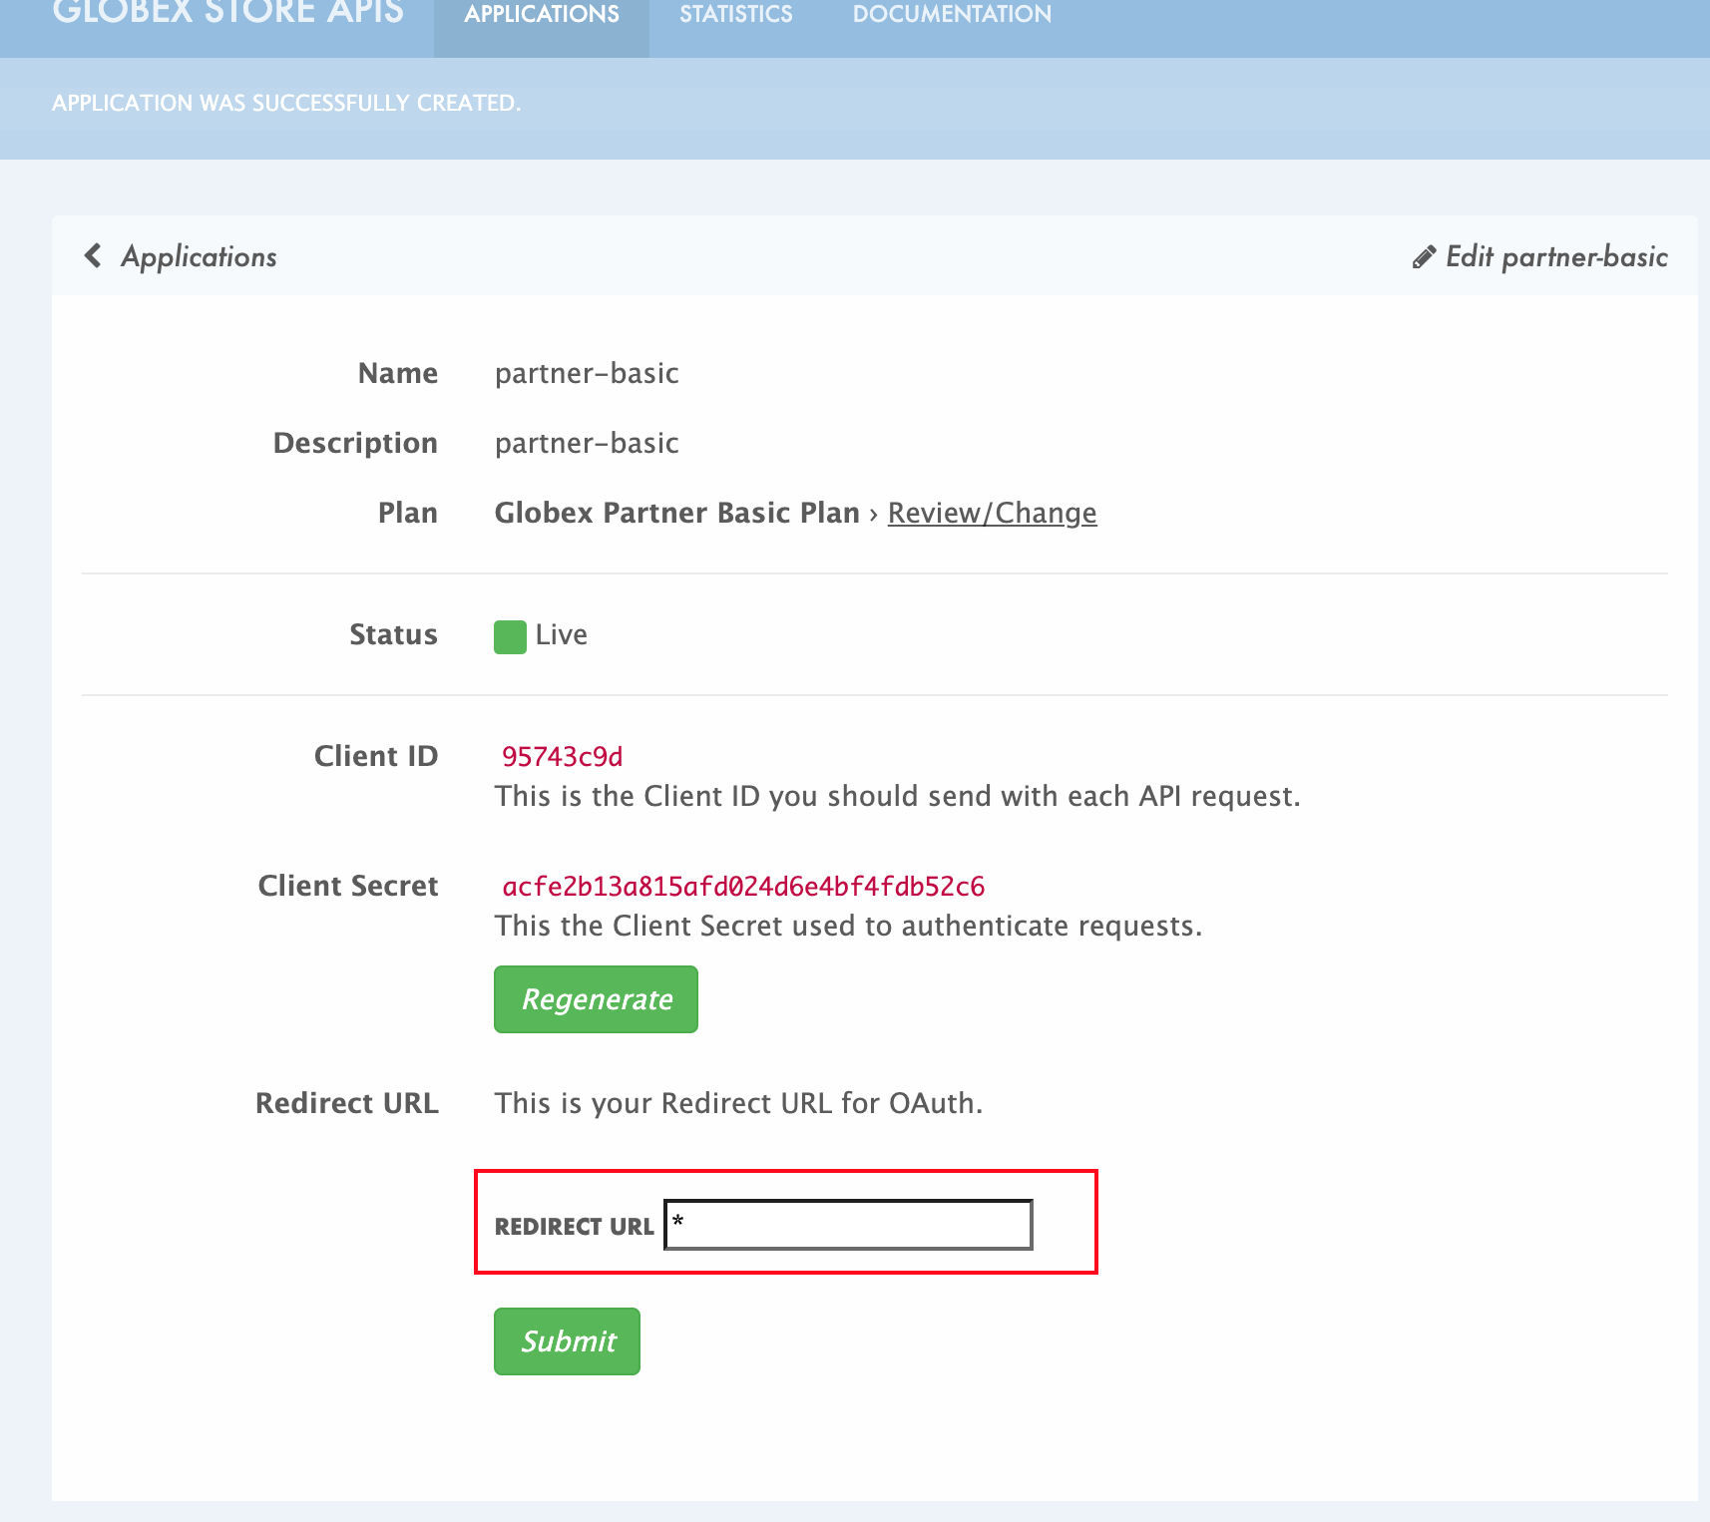This screenshot has width=1710, height=1522.
Task: Click 'This is your Redirect URL for OAuth' text
Action: (738, 1103)
